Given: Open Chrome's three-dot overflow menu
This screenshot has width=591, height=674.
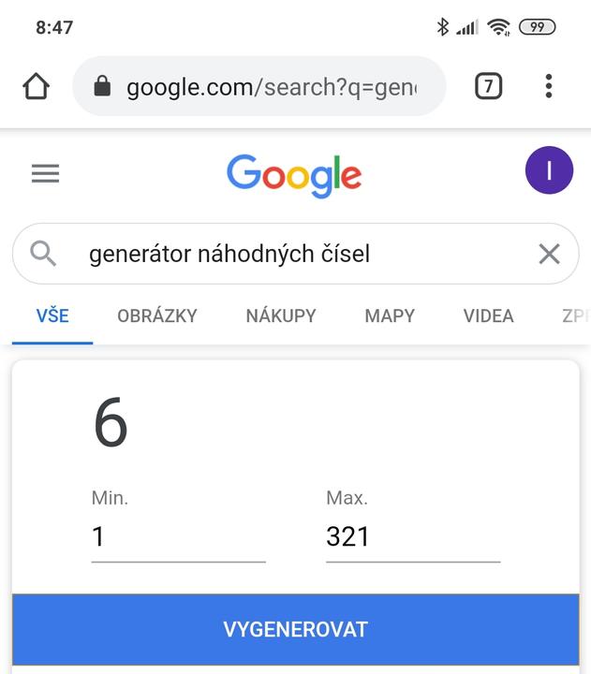Looking at the screenshot, I should 548,87.
